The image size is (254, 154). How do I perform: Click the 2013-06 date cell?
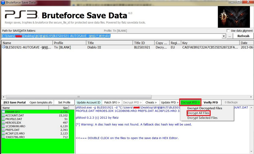tap(247, 47)
